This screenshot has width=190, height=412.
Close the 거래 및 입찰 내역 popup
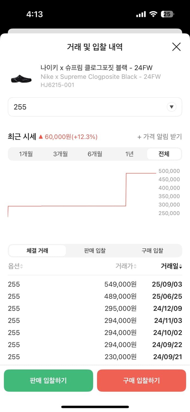point(177,47)
